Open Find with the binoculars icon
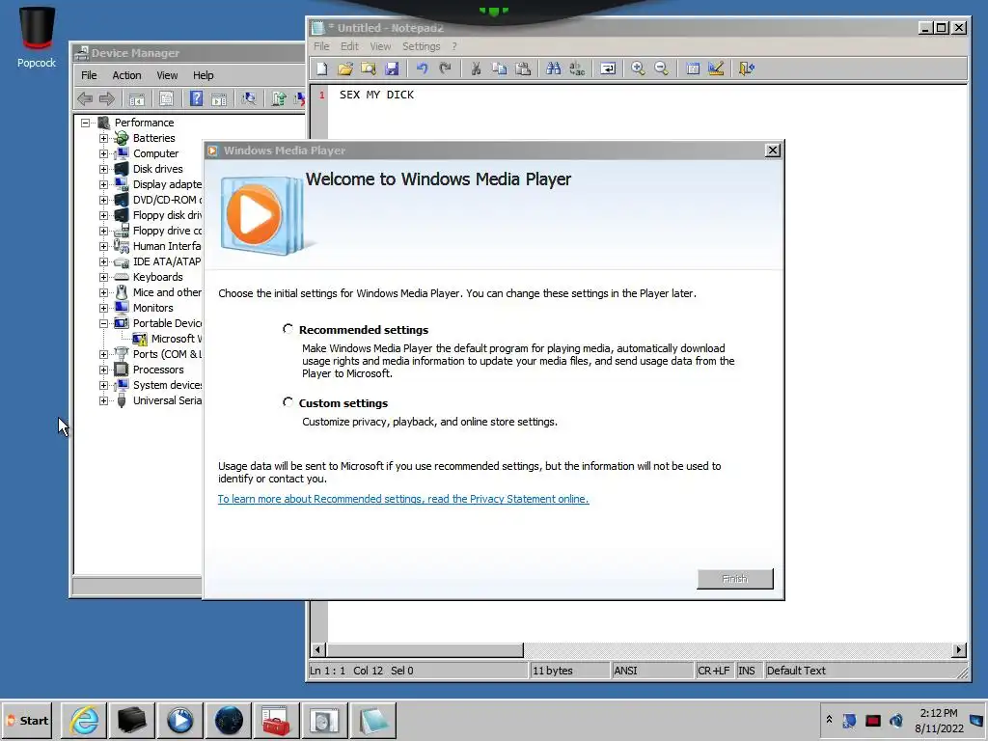The height and width of the screenshot is (741, 988). click(x=553, y=69)
